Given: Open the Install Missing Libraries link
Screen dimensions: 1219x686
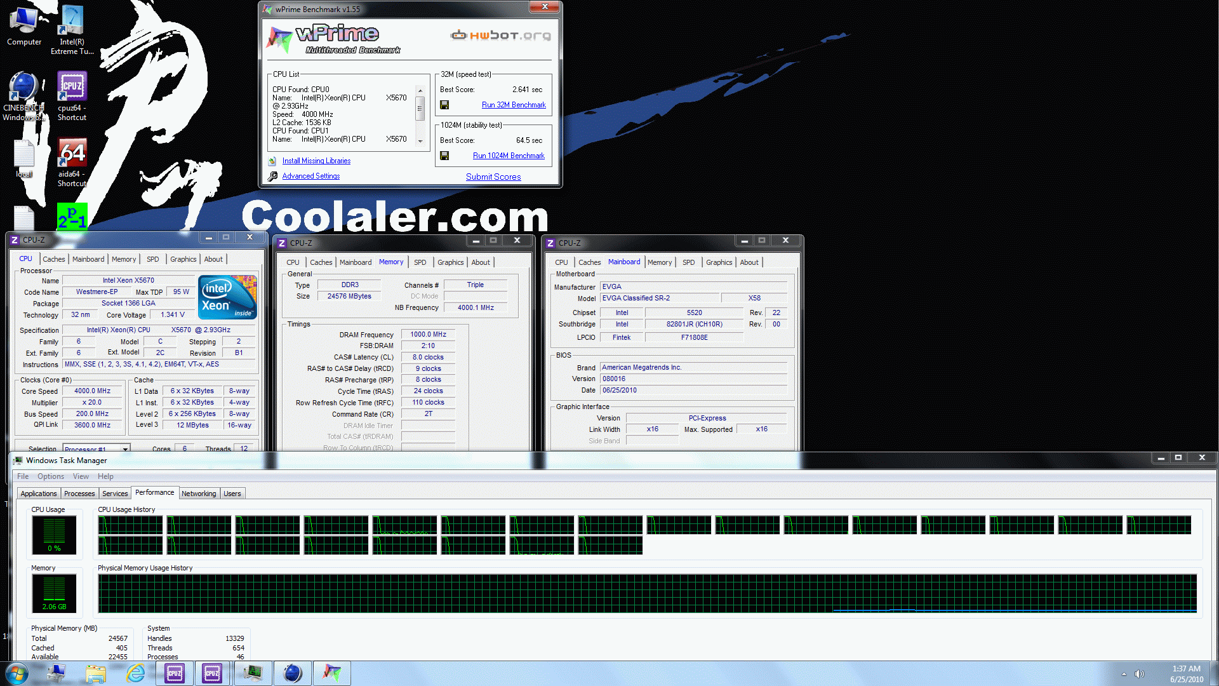Looking at the screenshot, I should tap(316, 161).
